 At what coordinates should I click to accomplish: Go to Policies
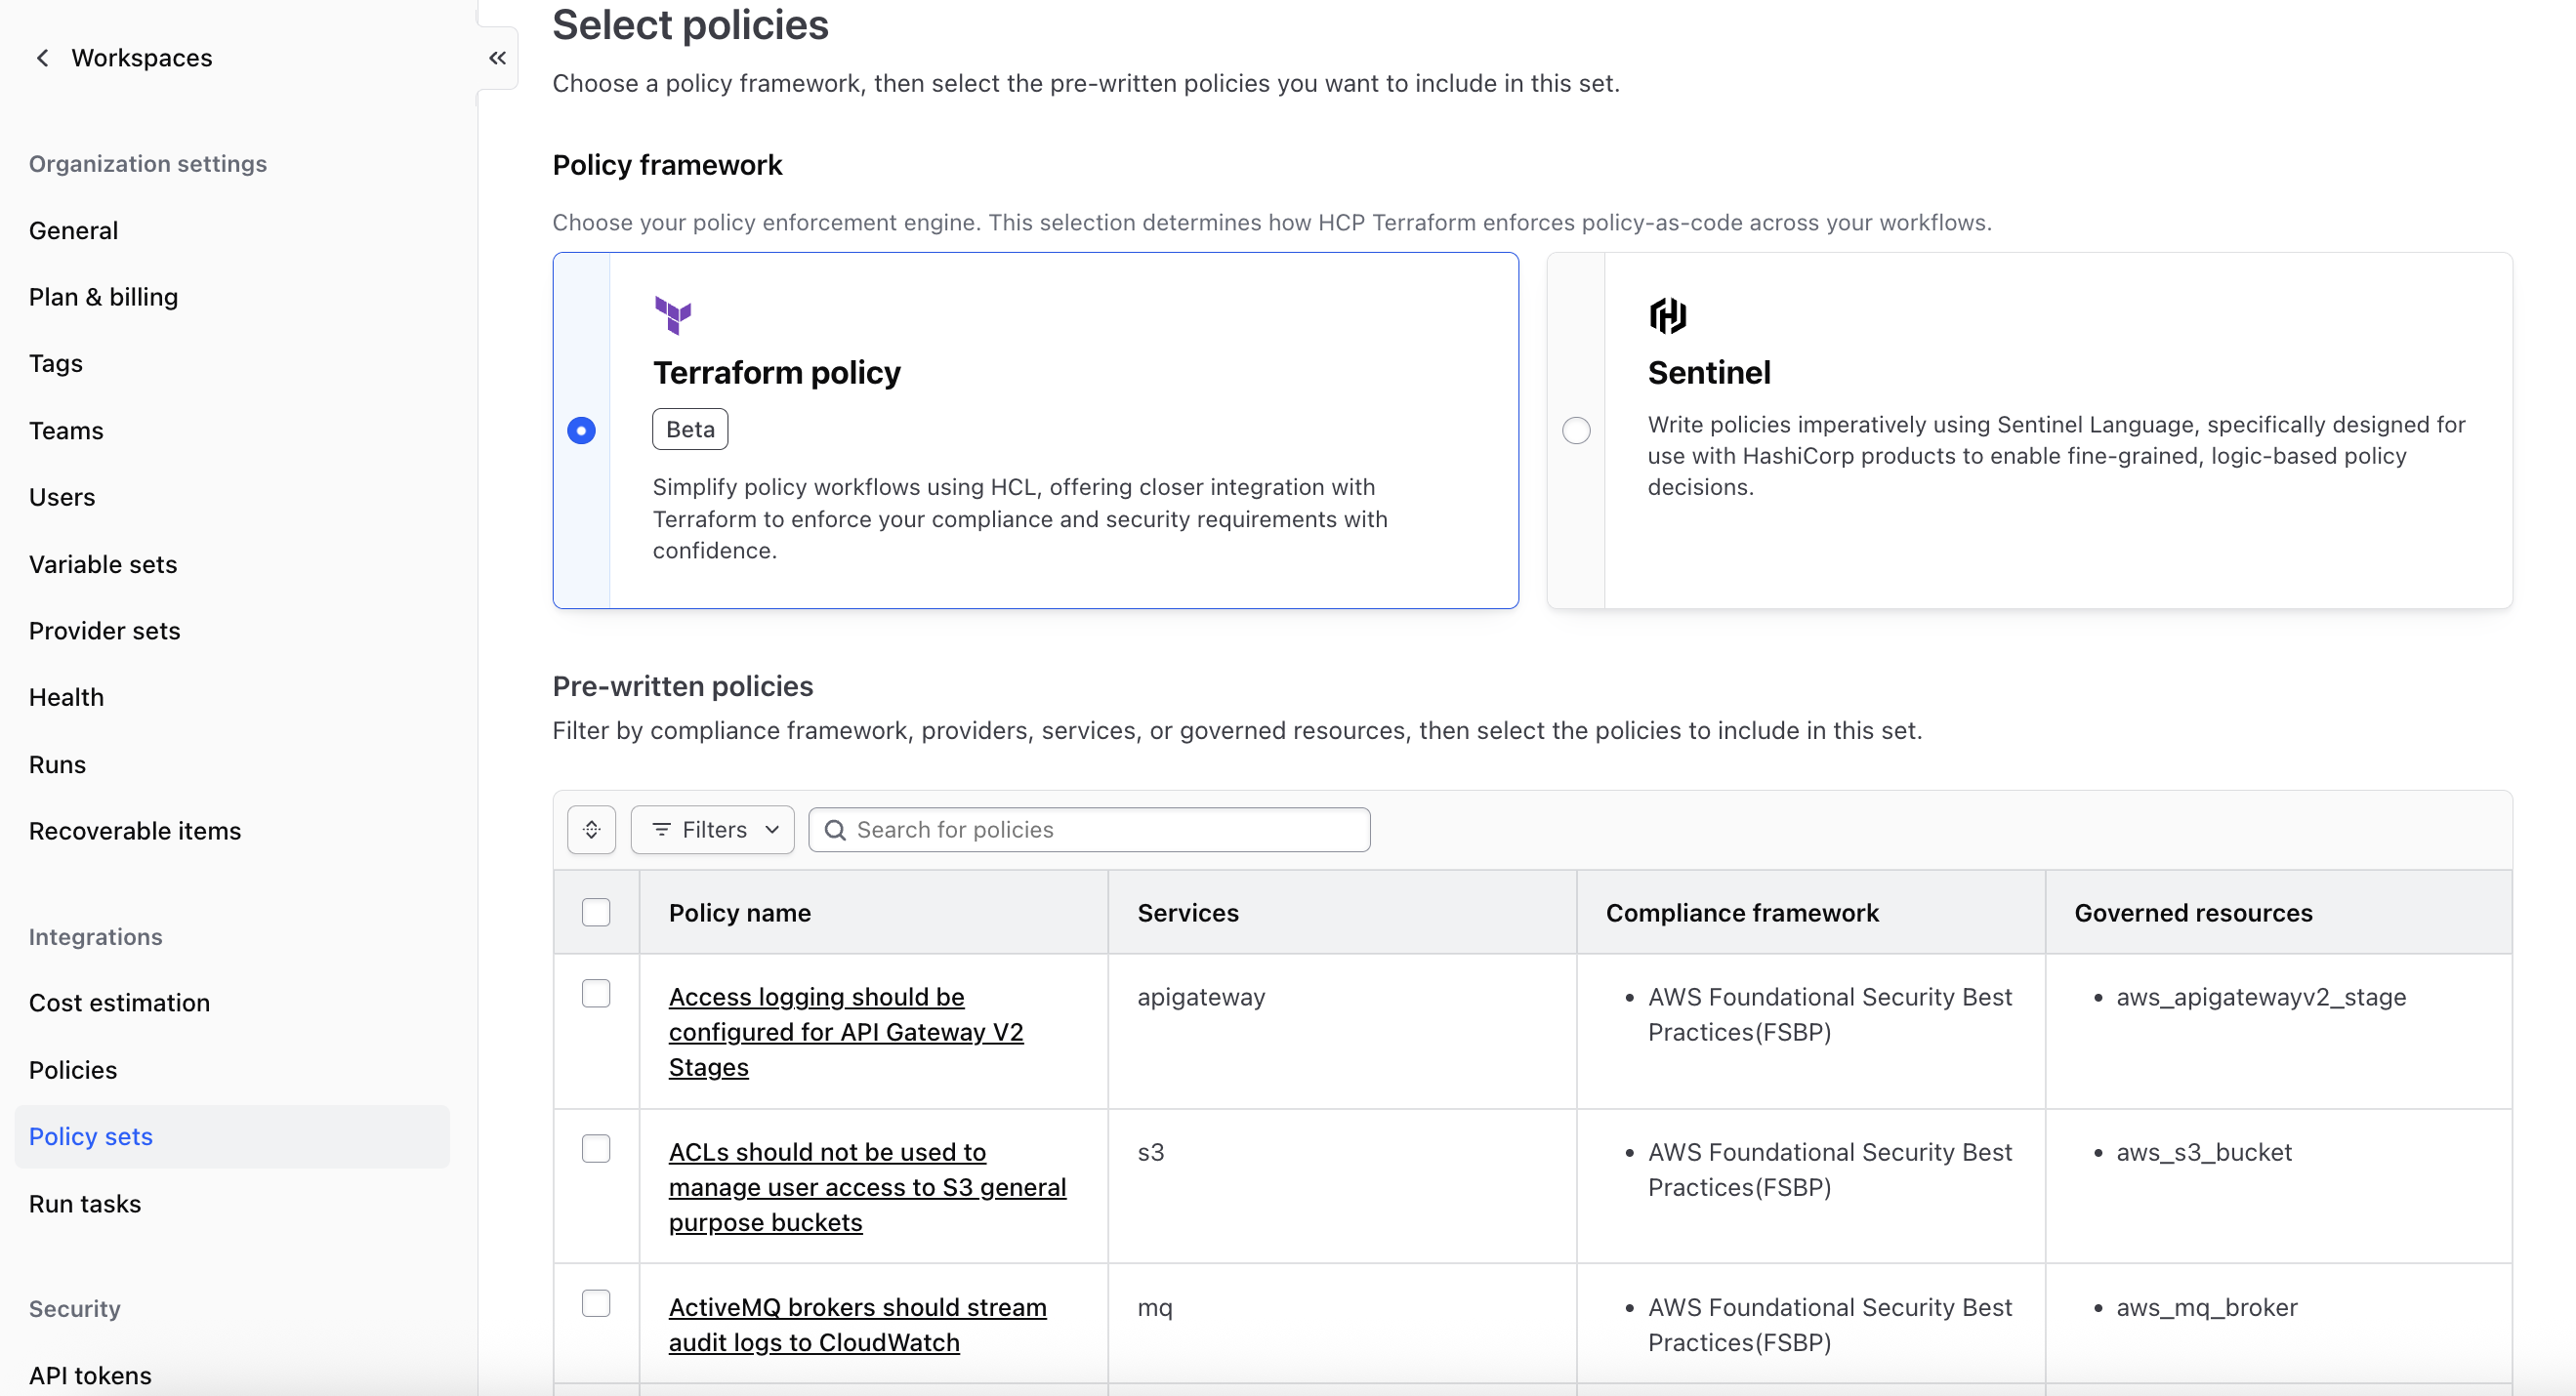click(73, 1070)
